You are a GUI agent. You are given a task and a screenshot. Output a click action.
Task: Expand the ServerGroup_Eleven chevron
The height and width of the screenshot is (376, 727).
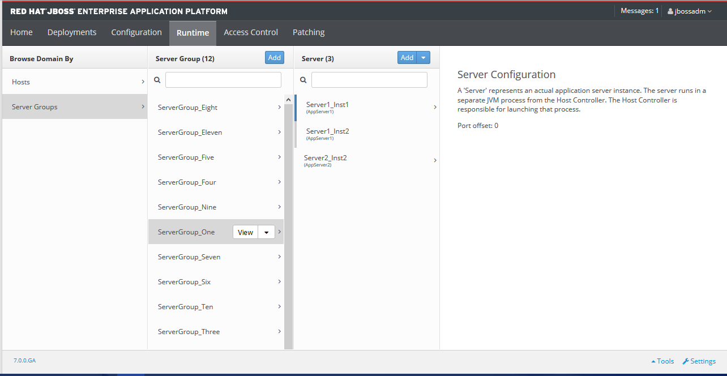point(280,132)
